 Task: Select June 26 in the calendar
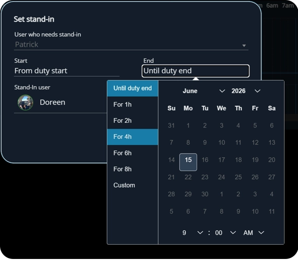click(x=255, y=177)
